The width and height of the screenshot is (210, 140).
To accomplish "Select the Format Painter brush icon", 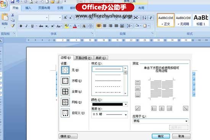I will [13, 25].
